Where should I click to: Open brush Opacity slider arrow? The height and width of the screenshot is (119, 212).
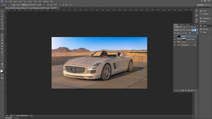point(48,5)
